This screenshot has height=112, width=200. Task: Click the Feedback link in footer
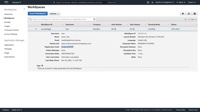tap(6, 110)
